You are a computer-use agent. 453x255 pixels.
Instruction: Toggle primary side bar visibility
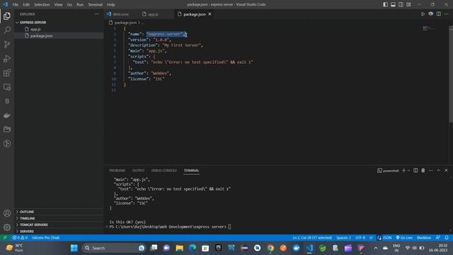point(385,4)
